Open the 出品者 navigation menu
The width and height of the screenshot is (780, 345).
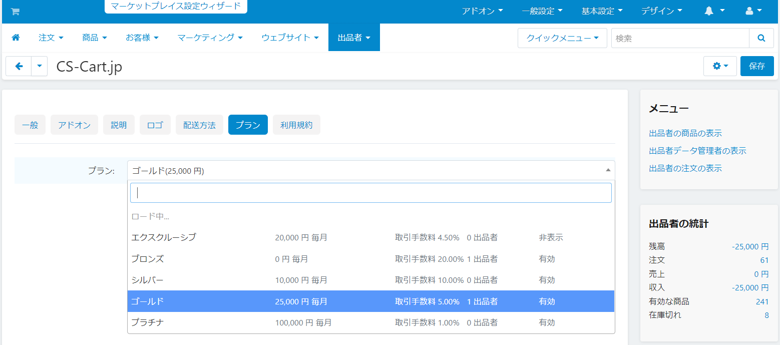354,38
